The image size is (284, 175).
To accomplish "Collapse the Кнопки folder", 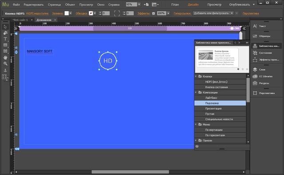I will 196,76.
